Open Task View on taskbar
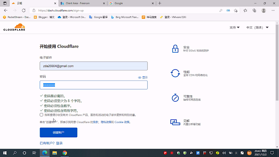 pyautogui.click(x=34, y=153)
